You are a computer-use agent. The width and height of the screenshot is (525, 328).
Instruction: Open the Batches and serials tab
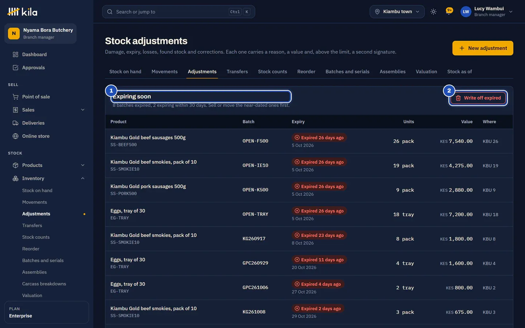pyautogui.click(x=347, y=72)
